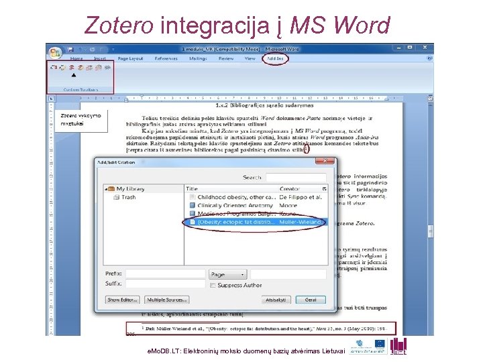Click the horizontal ruler indent marker
The height and width of the screenshot is (362, 483).
[x=142, y=97]
